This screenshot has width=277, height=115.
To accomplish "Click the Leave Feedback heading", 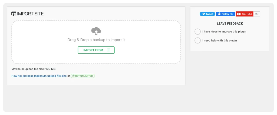I will click(x=230, y=23).
